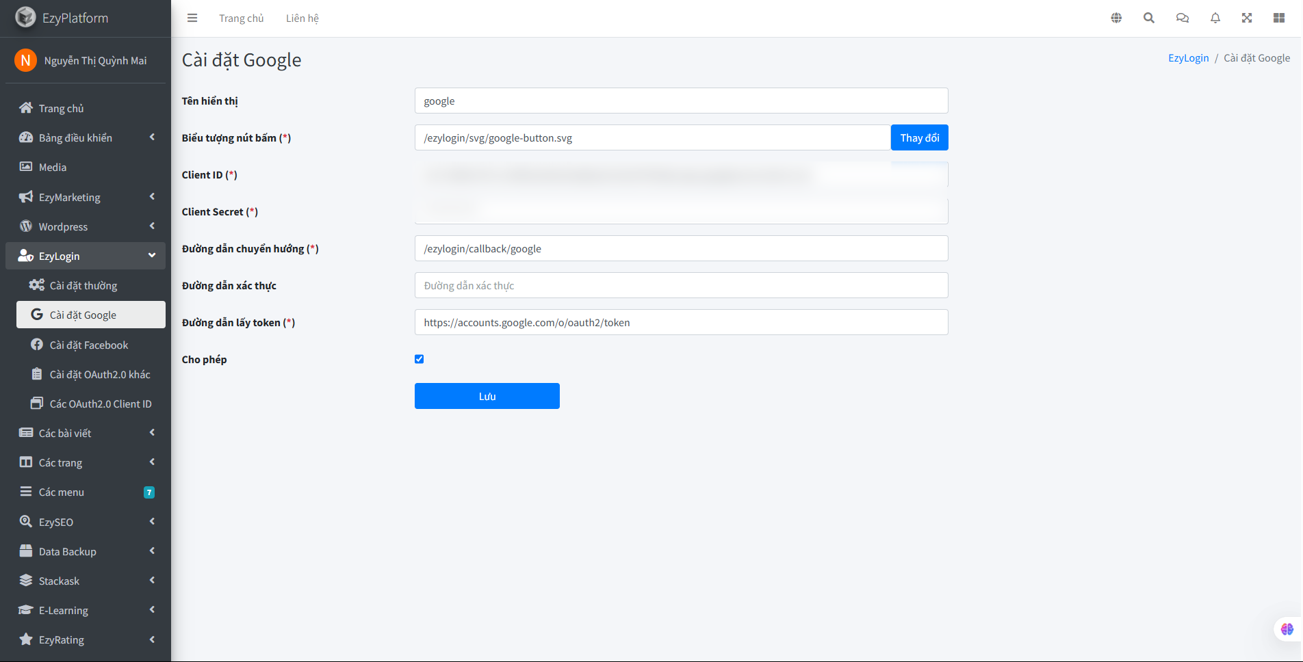Toggle the sidebar hamburger menu

192,18
